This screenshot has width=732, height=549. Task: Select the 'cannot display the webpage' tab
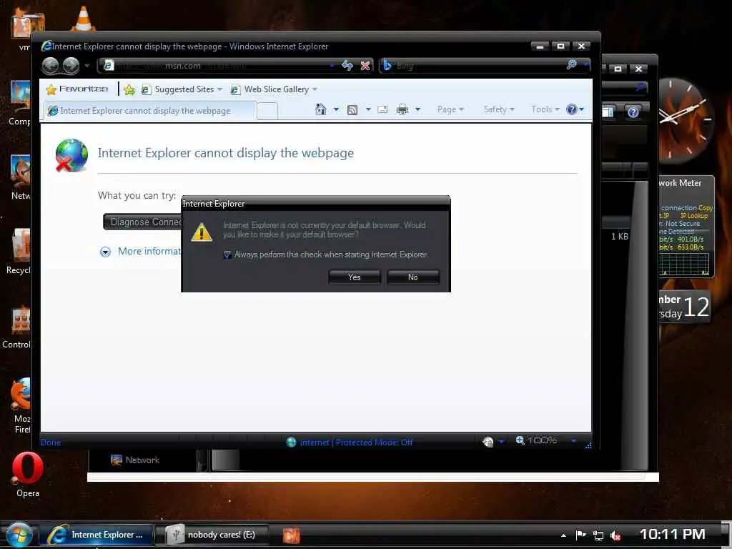149,111
